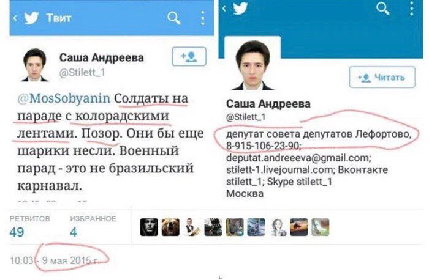Image resolution: width=429 pixels, height=280 pixels.
Task: Open the large profile photo of Саша Андреева
Action: 252,65
